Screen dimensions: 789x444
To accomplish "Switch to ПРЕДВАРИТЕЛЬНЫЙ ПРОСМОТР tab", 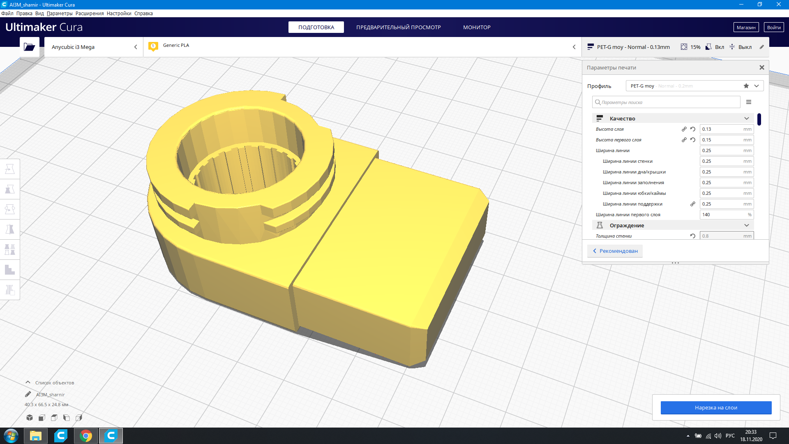I will coord(398,27).
